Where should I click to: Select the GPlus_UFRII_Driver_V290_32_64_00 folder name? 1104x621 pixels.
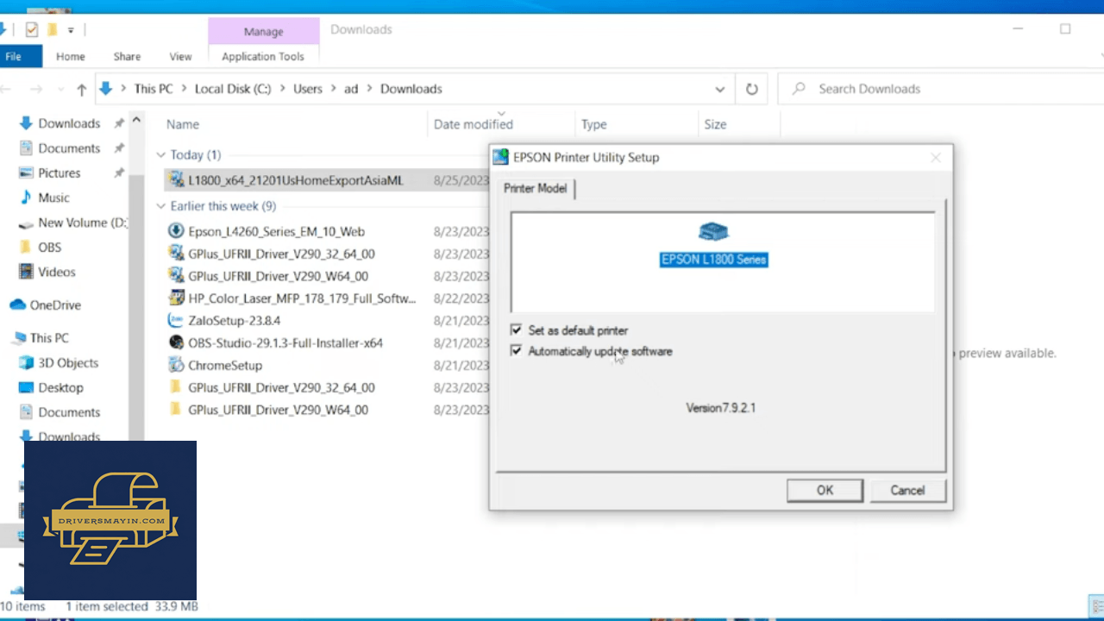pos(281,387)
